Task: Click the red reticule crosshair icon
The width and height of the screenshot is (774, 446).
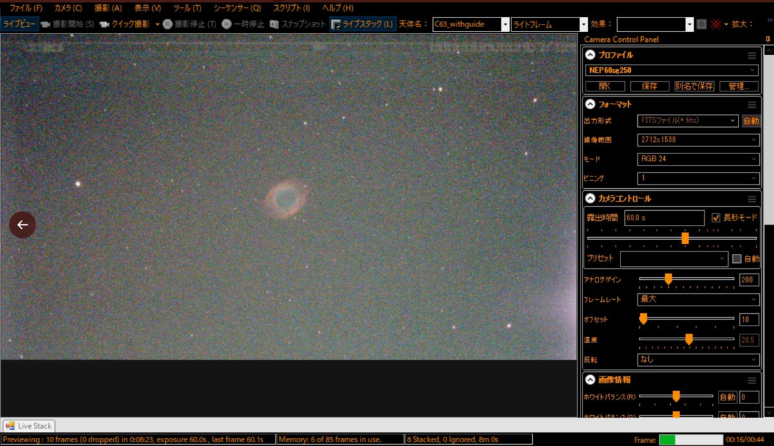Action: 715,24
